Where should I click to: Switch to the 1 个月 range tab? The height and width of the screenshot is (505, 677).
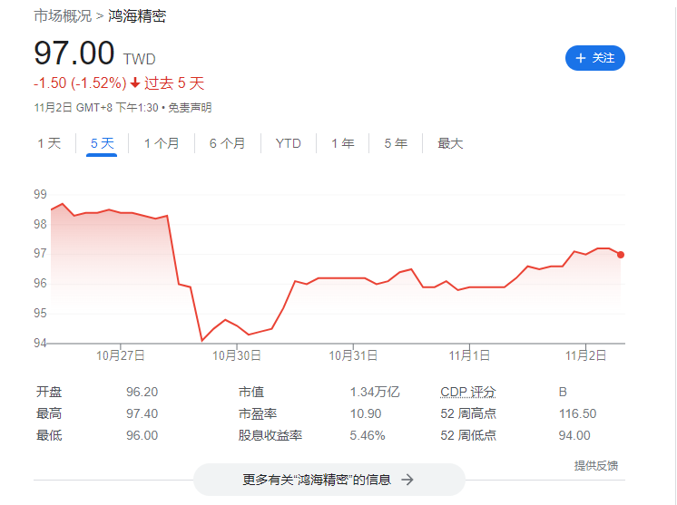click(162, 143)
